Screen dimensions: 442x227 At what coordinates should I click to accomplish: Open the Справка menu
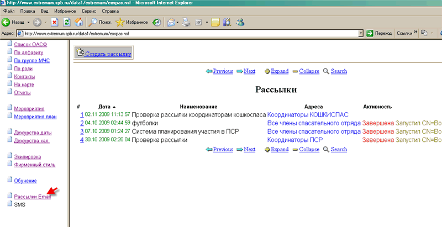tap(110, 11)
